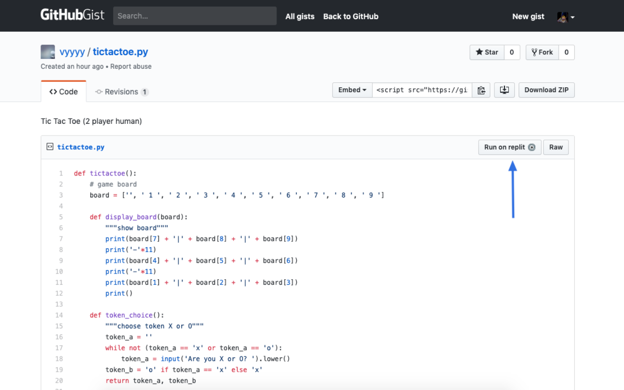624x390 pixels.
Task: Open the Embed dropdown
Action: (x=351, y=90)
